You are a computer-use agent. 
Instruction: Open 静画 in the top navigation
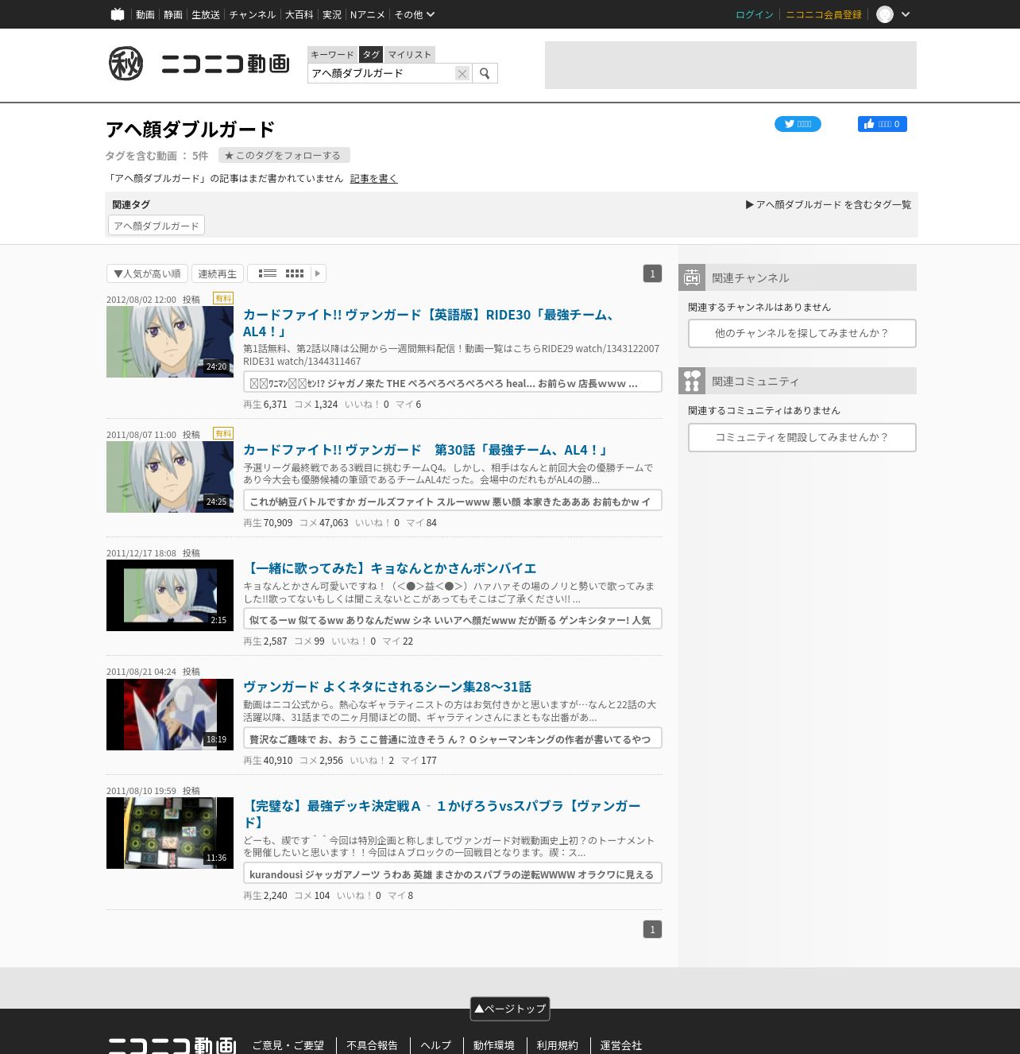tap(173, 14)
